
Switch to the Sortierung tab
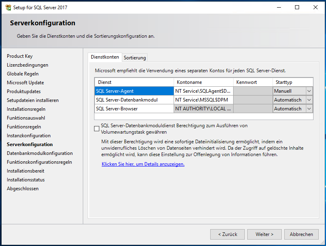coord(135,58)
